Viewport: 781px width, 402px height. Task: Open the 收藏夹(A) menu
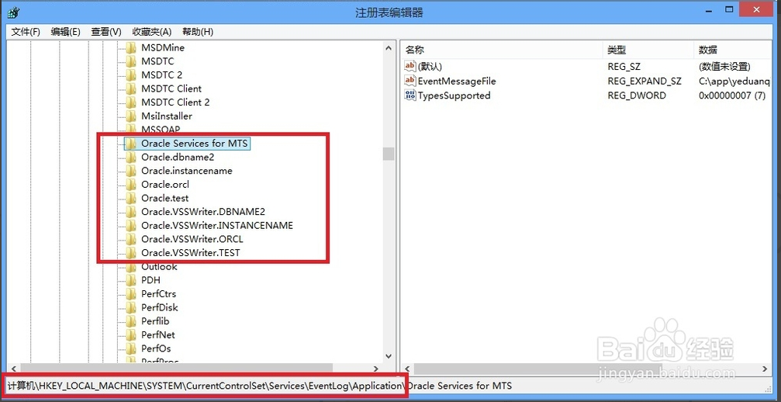152,32
